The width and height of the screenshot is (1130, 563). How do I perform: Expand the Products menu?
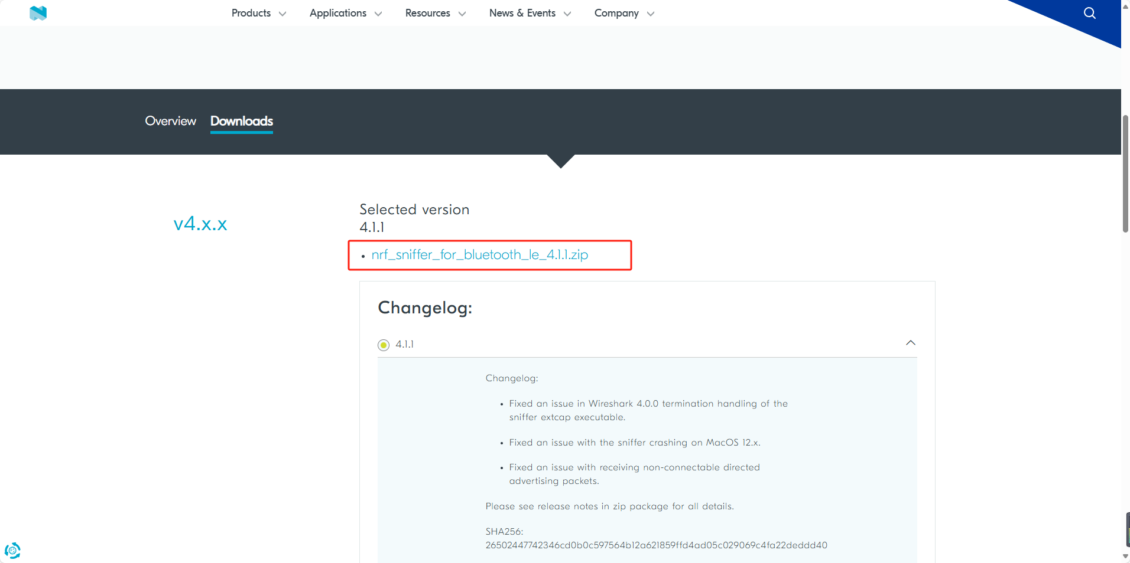point(251,13)
